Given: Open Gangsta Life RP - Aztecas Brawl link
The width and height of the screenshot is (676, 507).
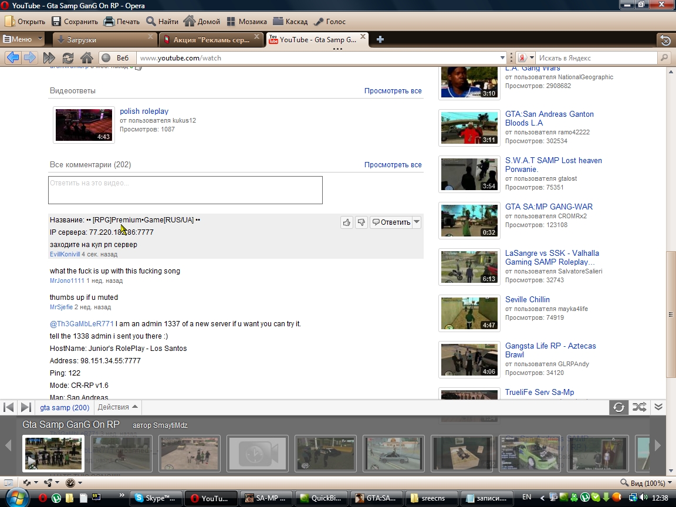Looking at the screenshot, I should click(550, 350).
